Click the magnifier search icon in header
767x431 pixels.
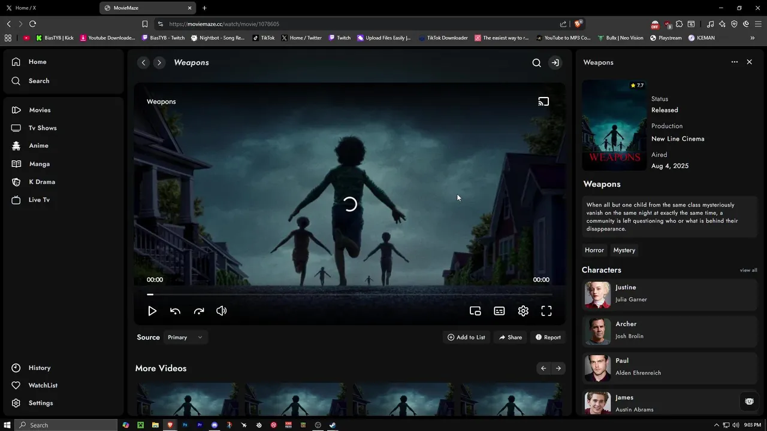coord(537,62)
